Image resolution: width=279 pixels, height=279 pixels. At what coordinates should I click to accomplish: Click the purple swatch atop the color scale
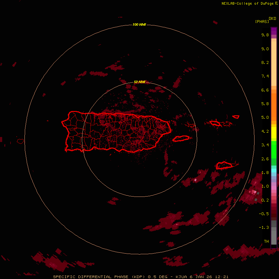click(x=274, y=31)
